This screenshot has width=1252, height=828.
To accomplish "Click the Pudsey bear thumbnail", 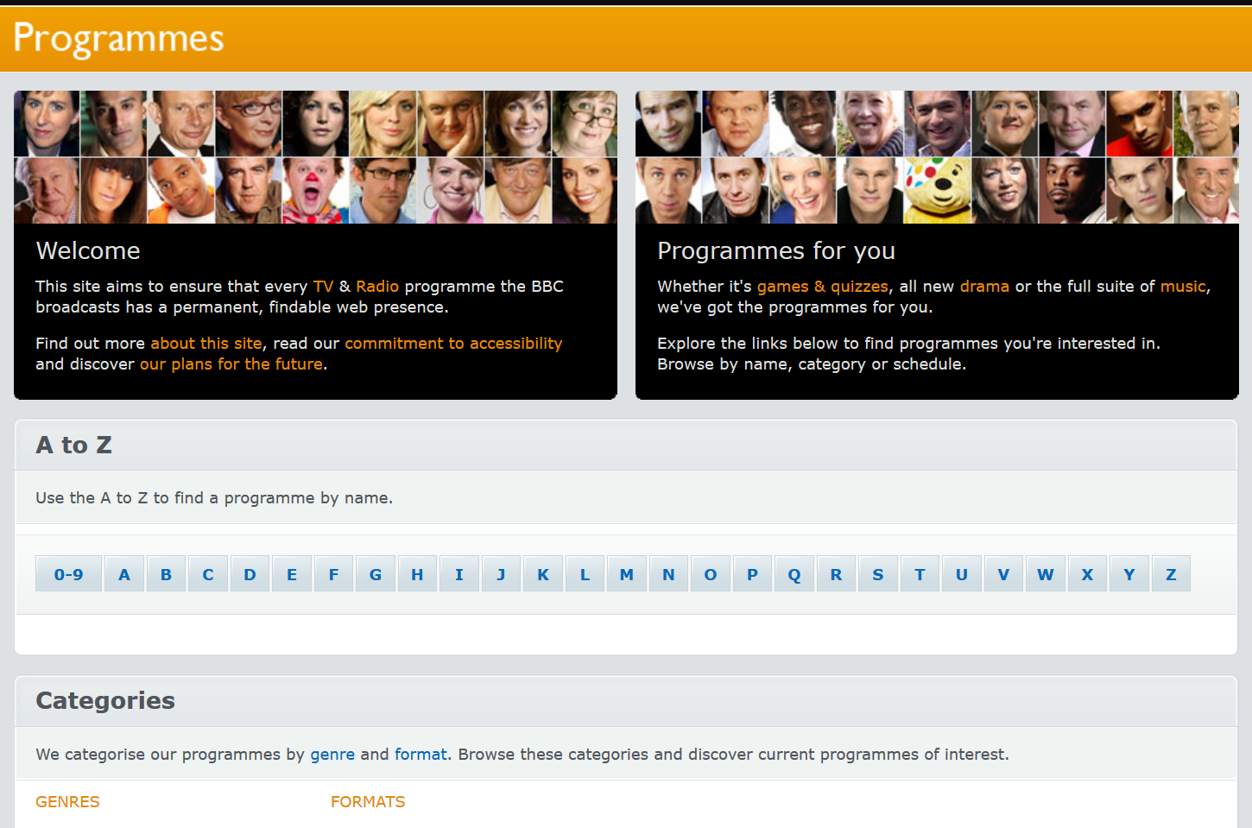I will click(938, 191).
